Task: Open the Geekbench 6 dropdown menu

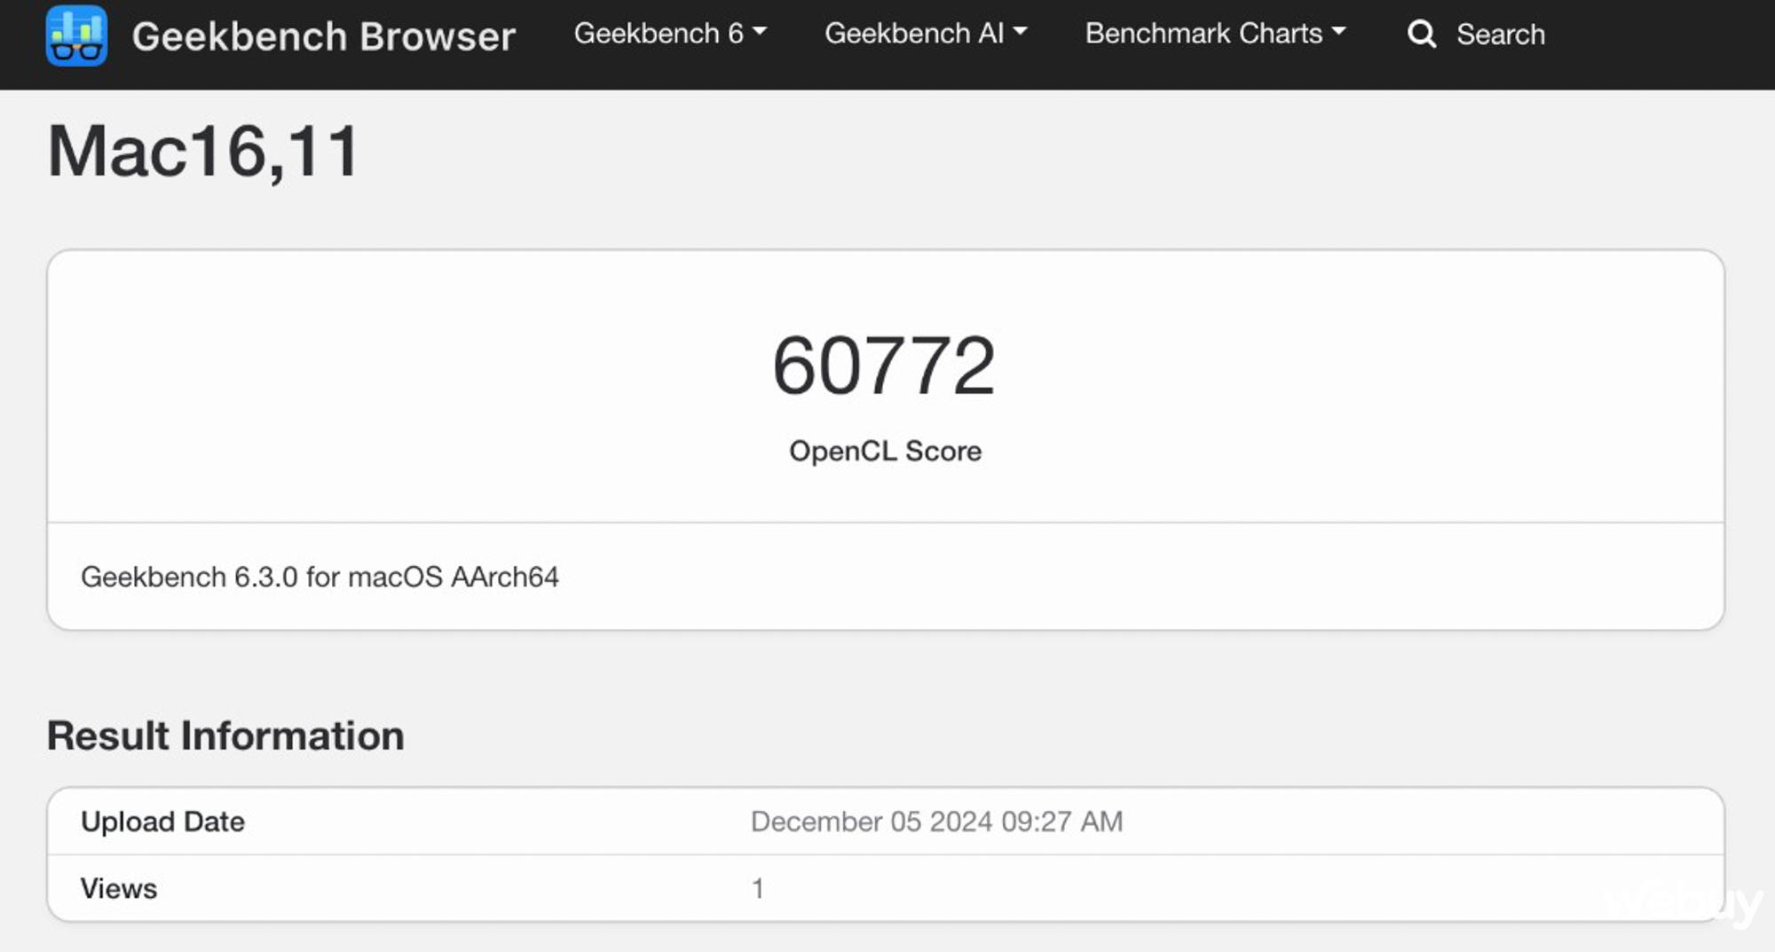Action: tap(669, 34)
